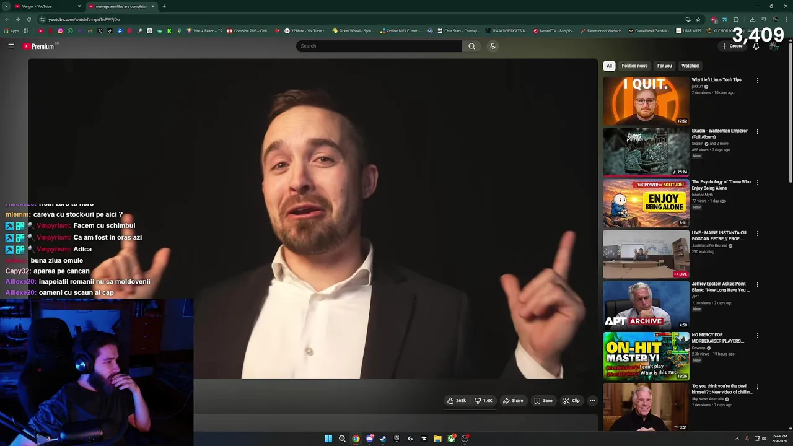The height and width of the screenshot is (446, 793).
Task: Open Chrome Apps shortcut
Action: tap(11, 31)
